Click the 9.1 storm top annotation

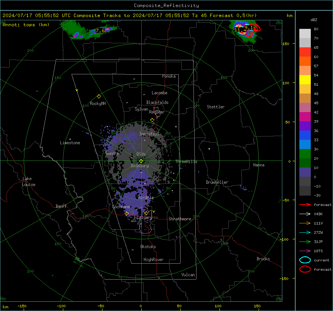[x=249, y=28]
